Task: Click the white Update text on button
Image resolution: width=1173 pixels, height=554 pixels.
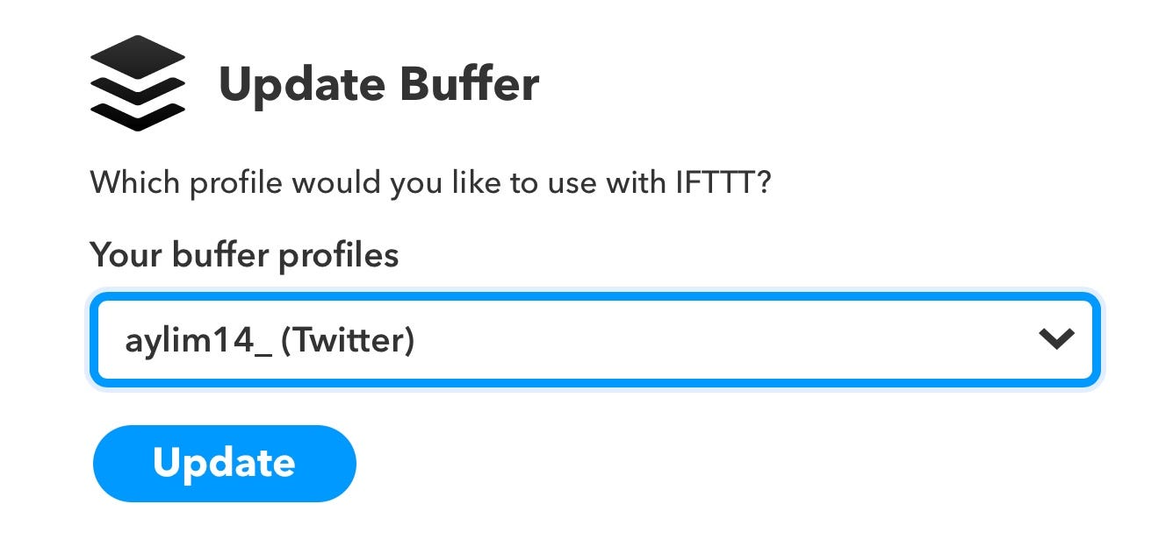Action: pos(224,463)
